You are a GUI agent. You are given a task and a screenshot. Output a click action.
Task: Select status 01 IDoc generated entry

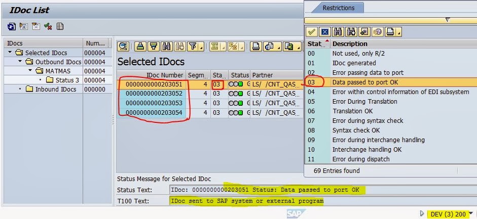(391, 63)
